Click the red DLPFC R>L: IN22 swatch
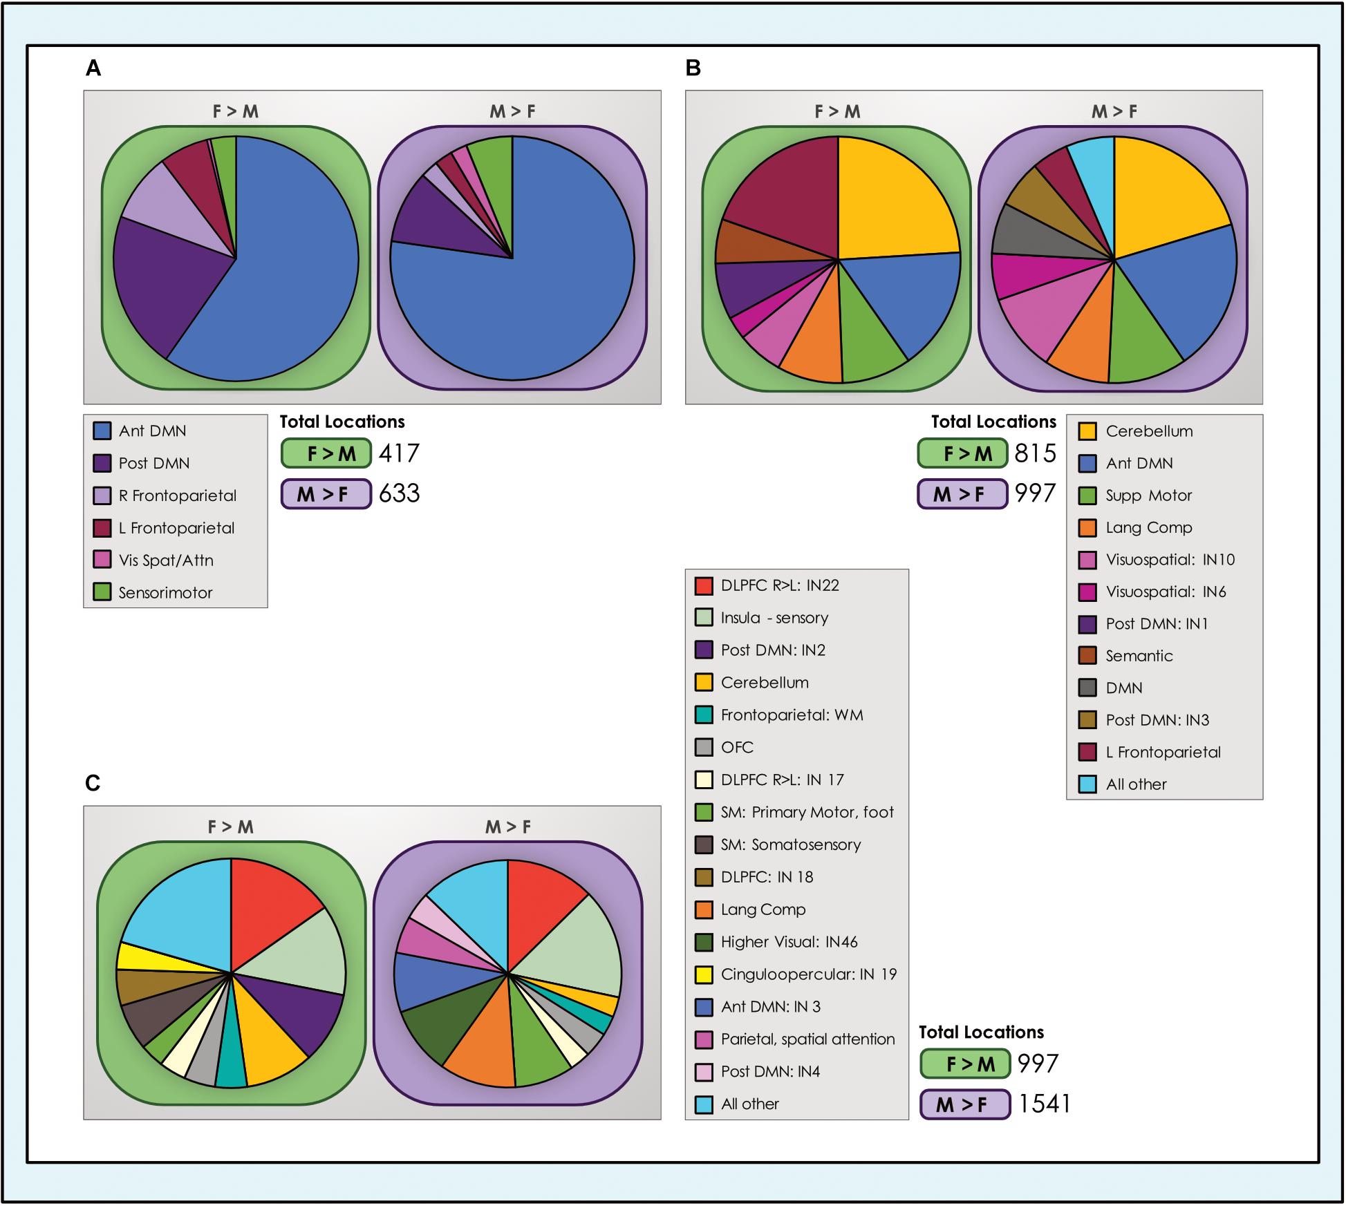1346x1208 pixels. (704, 586)
